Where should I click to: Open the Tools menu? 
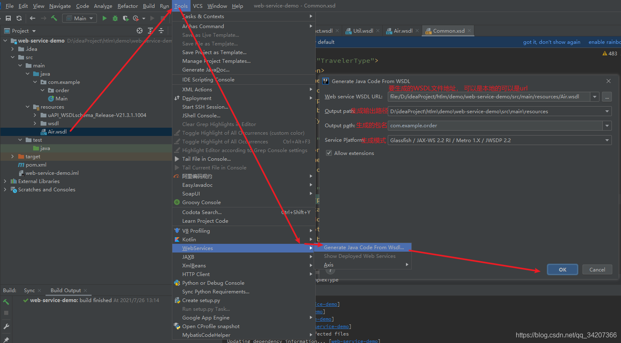tap(181, 6)
